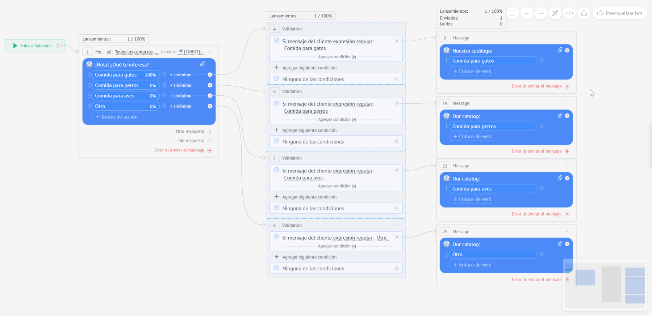Click the minimap overview panel
652x316 pixels.
pos(605,285)
